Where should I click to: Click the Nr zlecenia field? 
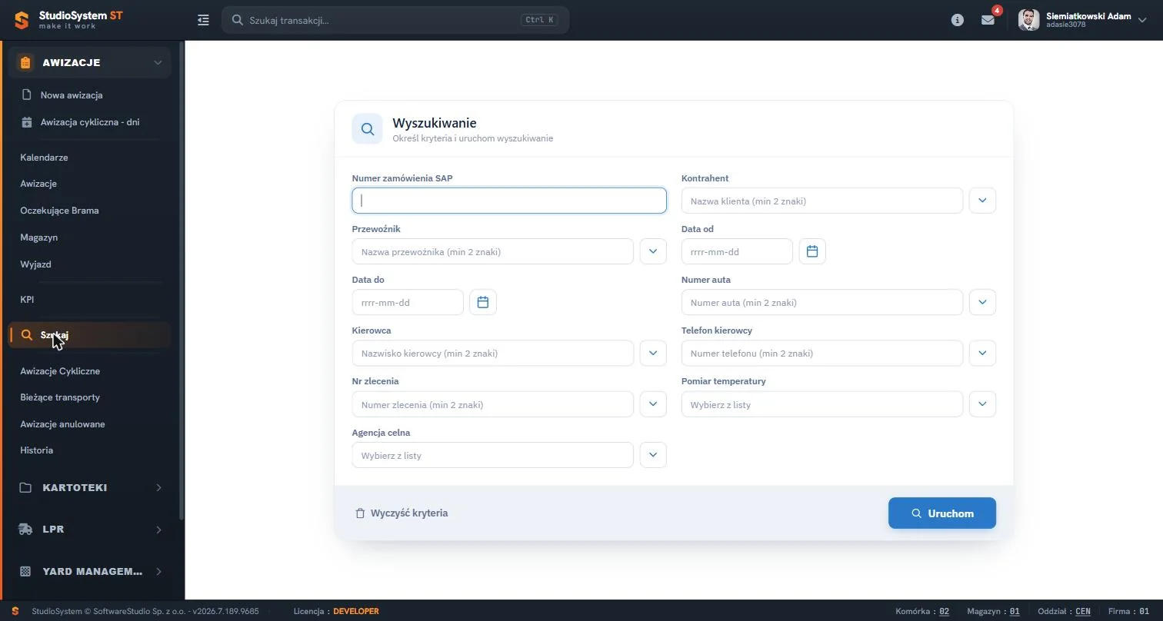click(x=493, y=404)
